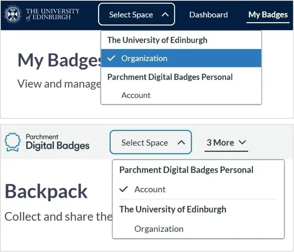Click the Parchment Digital Badges wordmark text
Image resolution: width=294 pixels, height=252 pixels.
pos(58,142)
